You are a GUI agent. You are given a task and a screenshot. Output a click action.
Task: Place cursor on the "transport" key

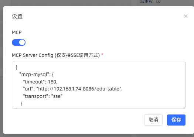pos(35,96)
